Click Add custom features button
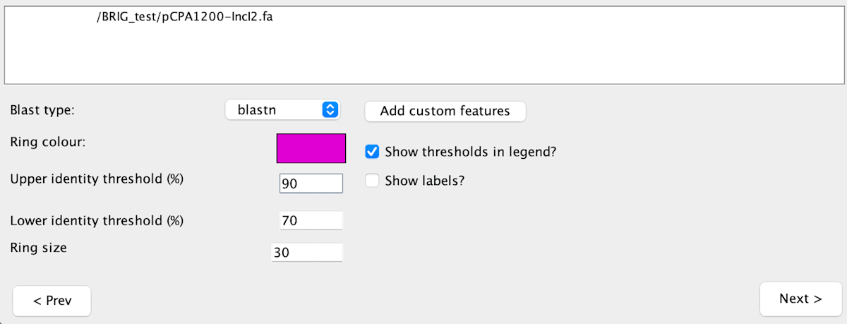847x324 pixels. 445,111
